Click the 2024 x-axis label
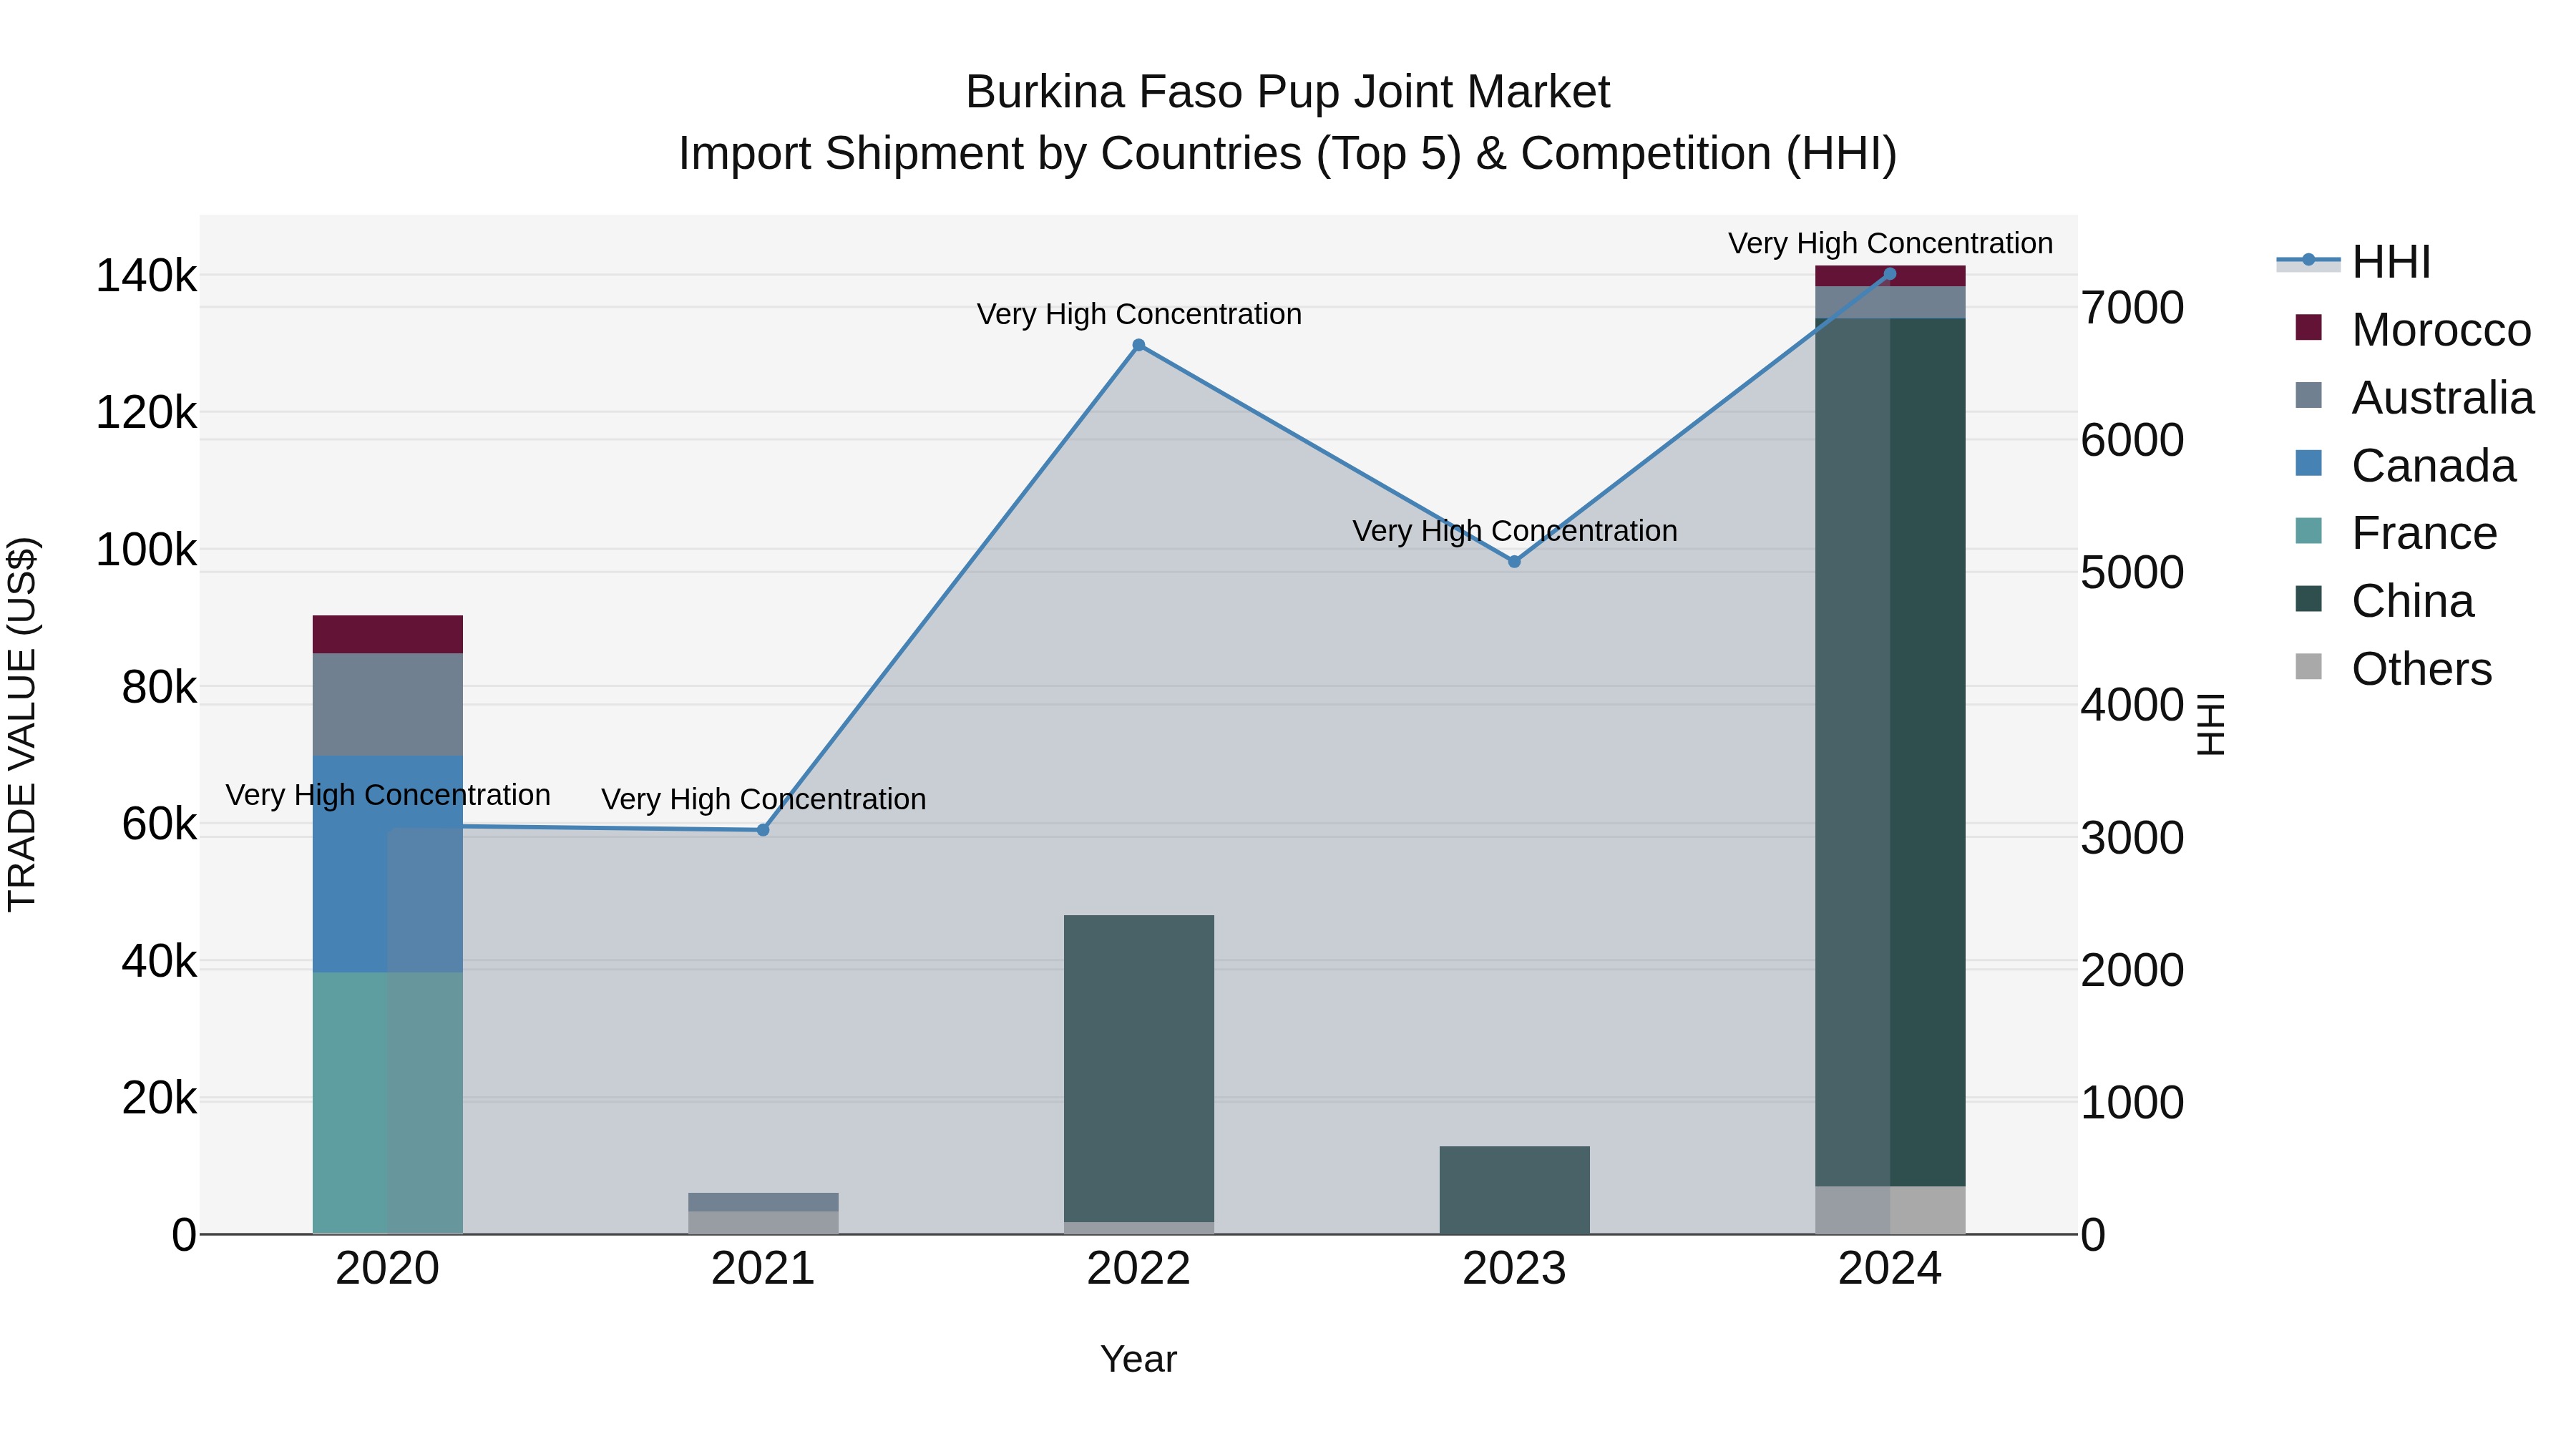This screenshot has width=2576, height=1449. tap(1890, 1269)
